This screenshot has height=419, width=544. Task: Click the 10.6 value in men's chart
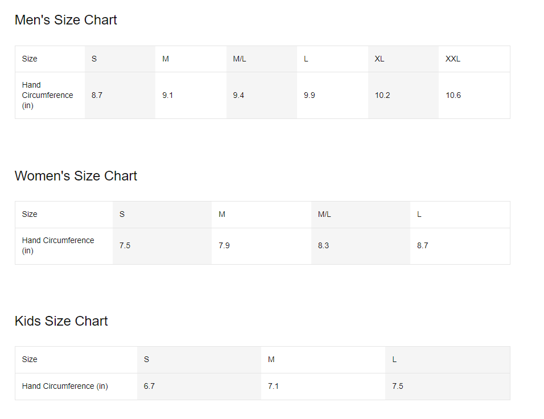point(453,96)
